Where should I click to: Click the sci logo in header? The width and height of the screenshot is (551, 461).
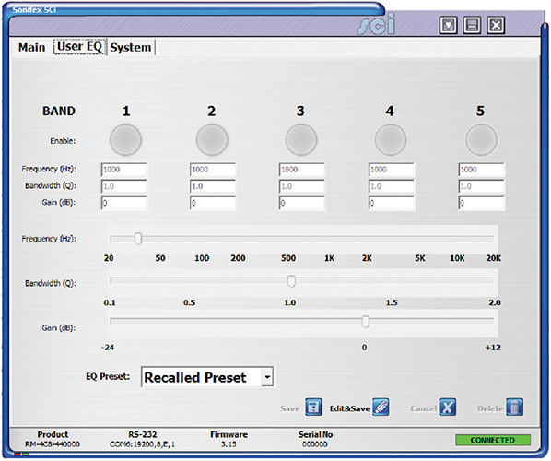click(x=376, y=24)
